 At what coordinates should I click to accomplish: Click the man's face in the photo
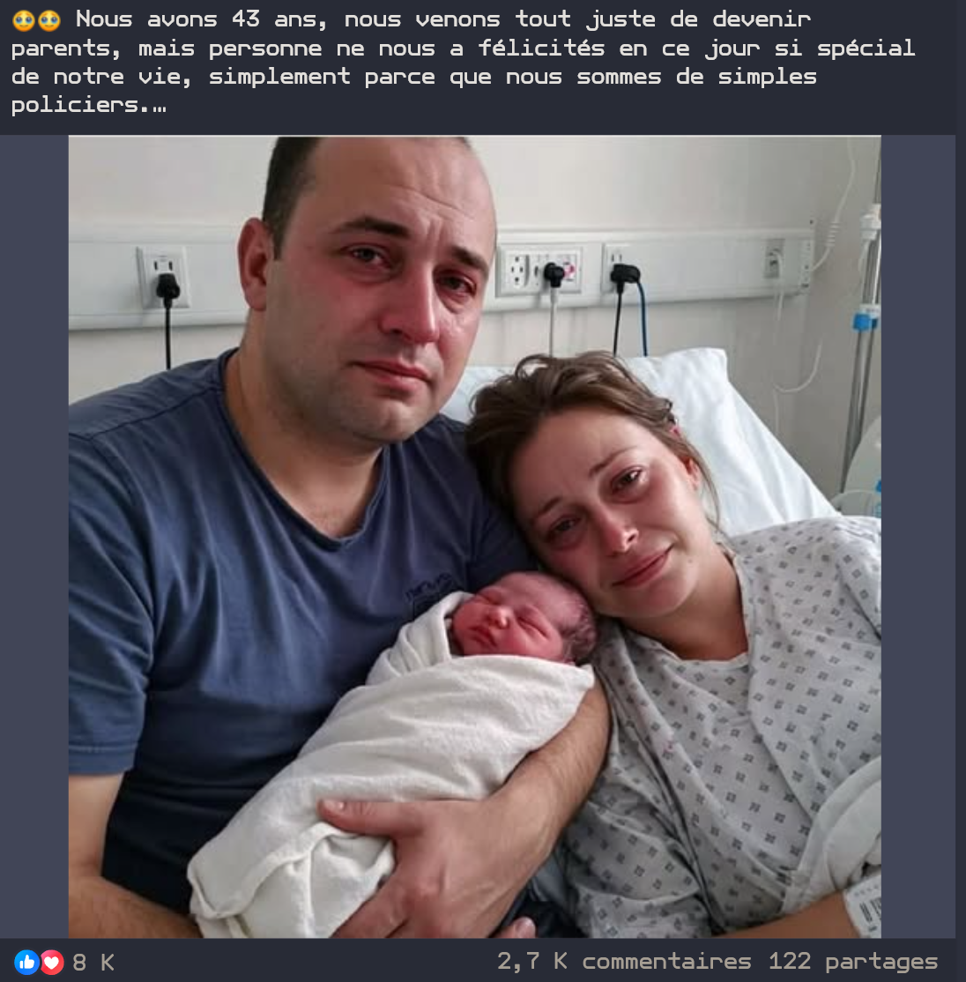382,294
